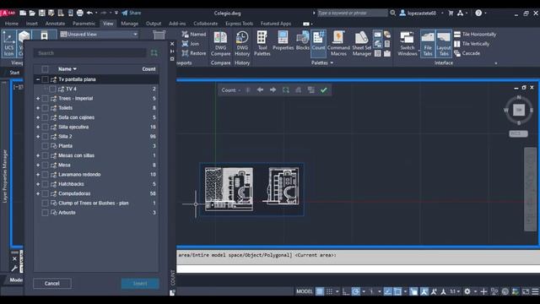Click the block Search field
Image resolution: width=540 pixels, height=304 pixels.
point(90,53)
